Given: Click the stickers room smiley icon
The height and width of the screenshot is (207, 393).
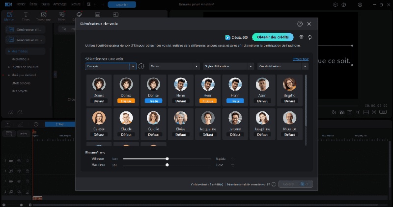Looking at the screenshot, I should 79,15.
